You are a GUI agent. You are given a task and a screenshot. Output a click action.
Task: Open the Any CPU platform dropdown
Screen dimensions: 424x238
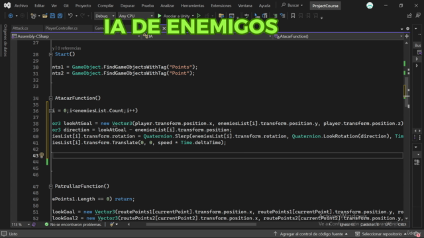point(136,16)
